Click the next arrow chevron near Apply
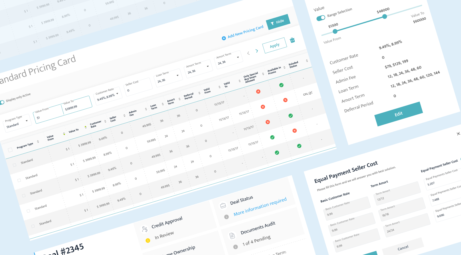The image size is (461, 255). (x=257, y=51)
